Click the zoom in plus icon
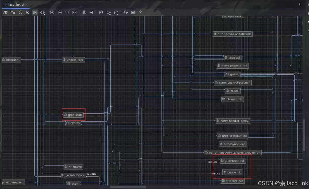 click(52, 12)
